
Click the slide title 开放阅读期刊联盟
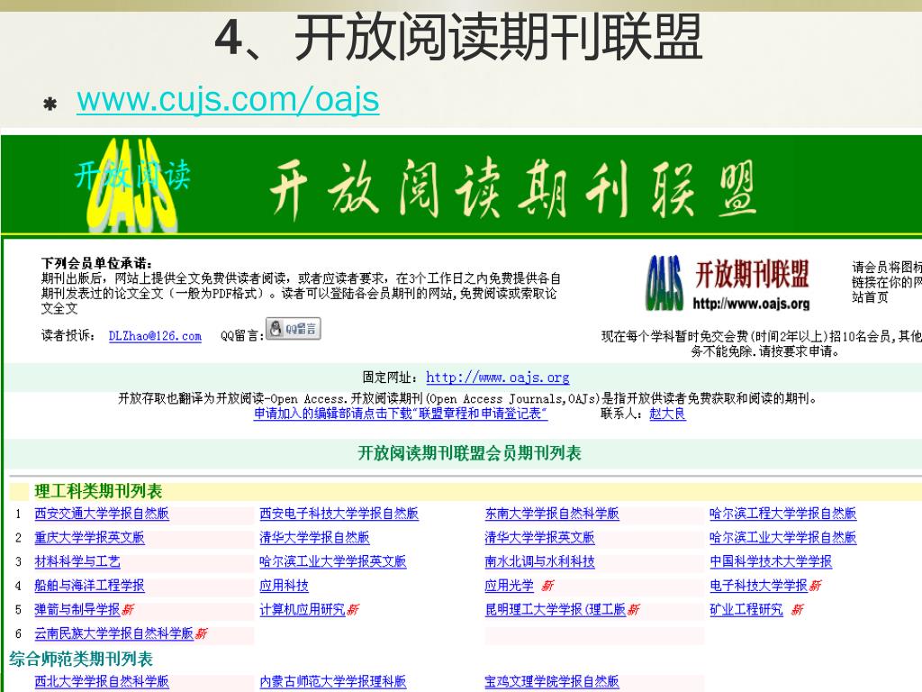[x=458, y=38]
